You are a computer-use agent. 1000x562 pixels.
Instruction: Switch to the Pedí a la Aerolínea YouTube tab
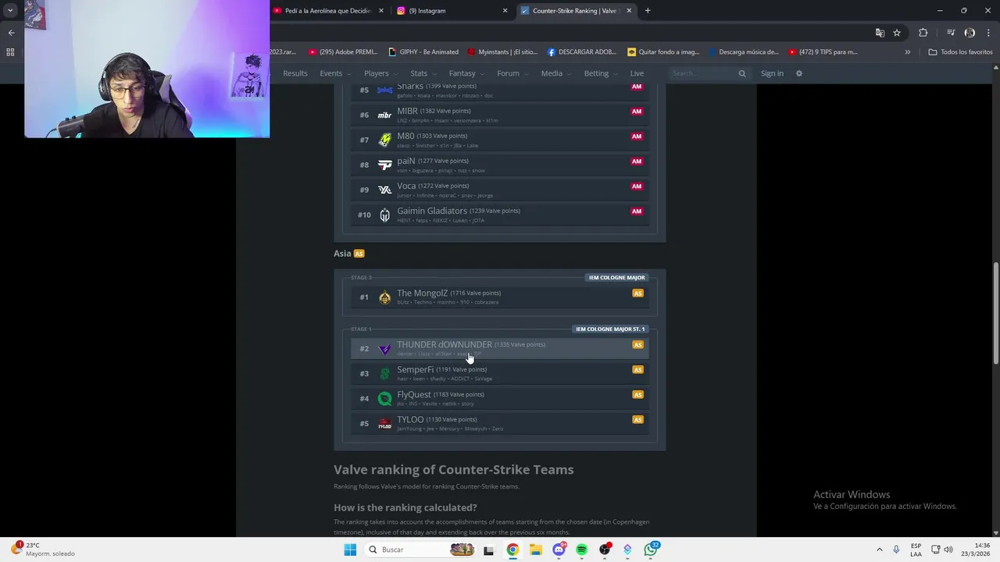pos(329,11)
